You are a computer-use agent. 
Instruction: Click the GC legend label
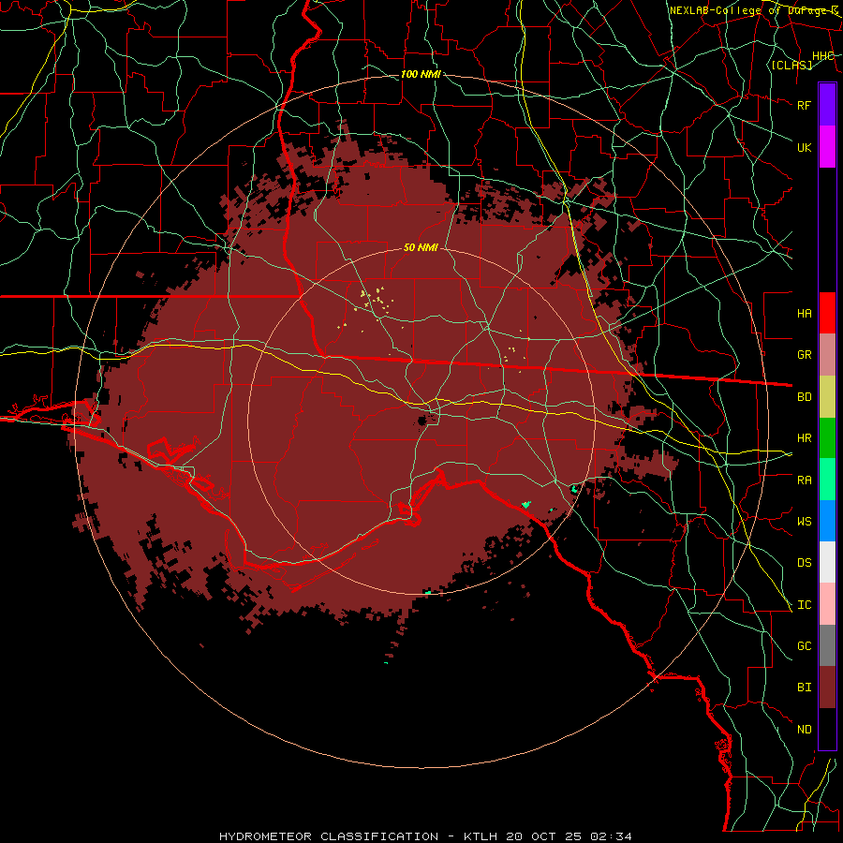coord(804,646)
